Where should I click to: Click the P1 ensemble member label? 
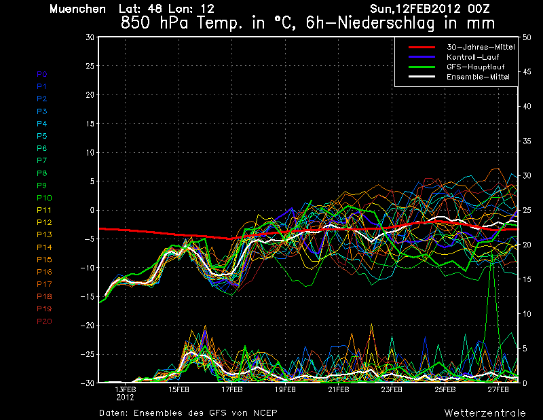(42, 86)
